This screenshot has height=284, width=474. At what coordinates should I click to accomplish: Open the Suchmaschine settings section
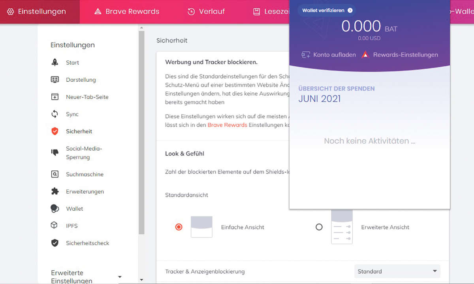coord(85,174)
